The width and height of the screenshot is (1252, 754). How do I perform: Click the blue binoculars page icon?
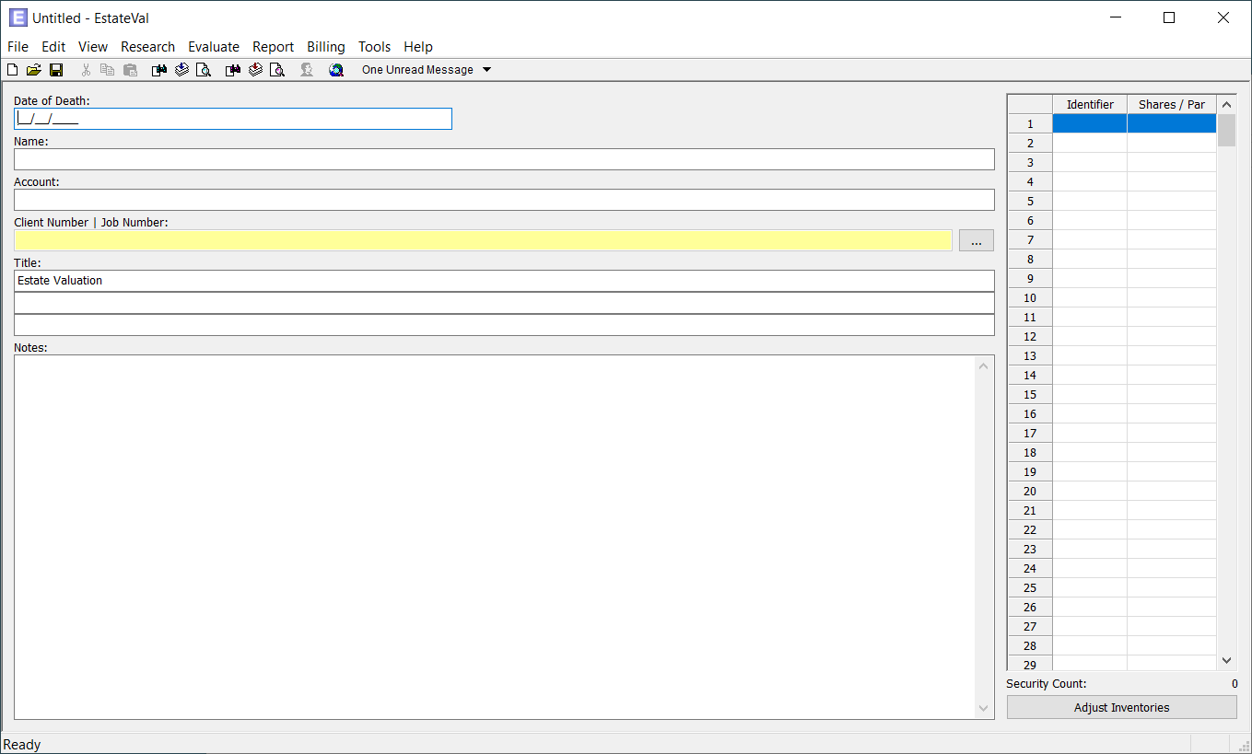click(159, 70)
